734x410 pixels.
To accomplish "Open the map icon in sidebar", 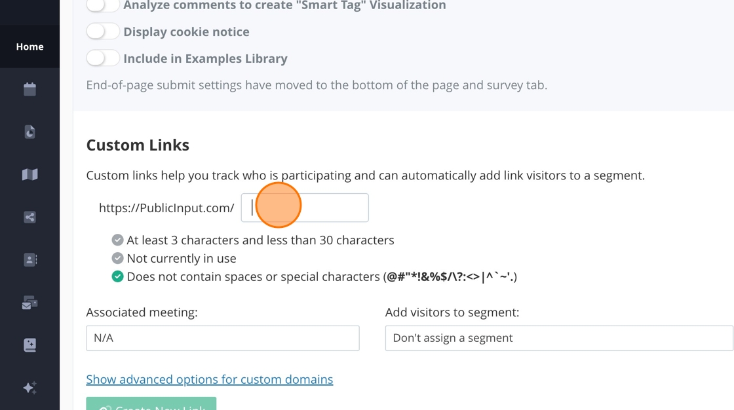I will [29, 174].
